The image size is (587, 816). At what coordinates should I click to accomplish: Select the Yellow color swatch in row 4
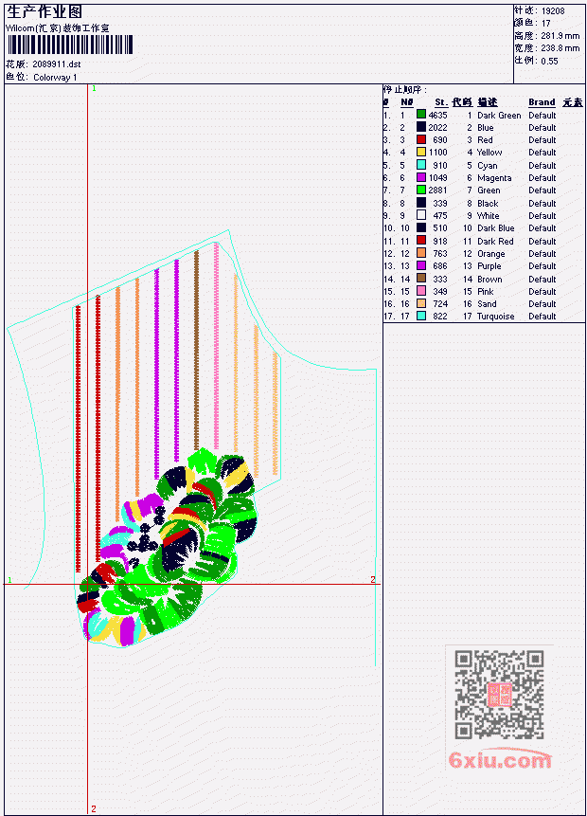421,152
